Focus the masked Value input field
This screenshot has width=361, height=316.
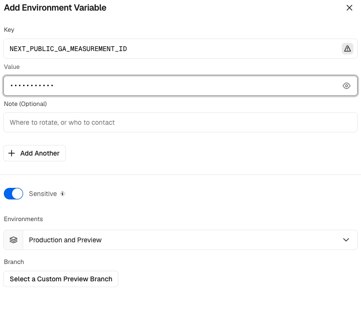180,86
